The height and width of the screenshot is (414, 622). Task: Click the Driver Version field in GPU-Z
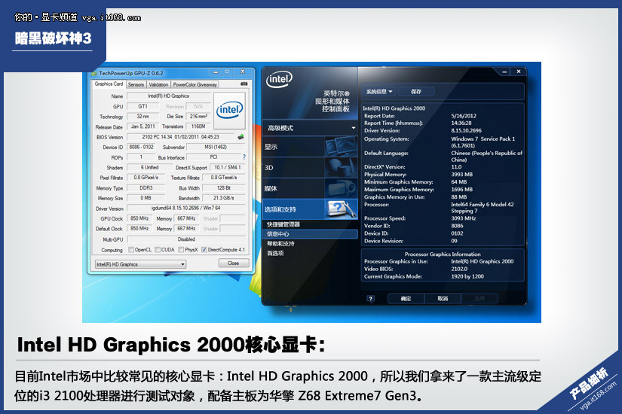tap(186, 208)
